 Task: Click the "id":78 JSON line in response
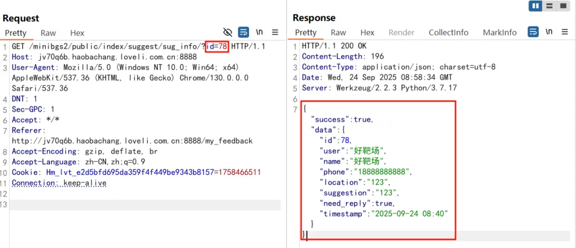coord(335,140)
